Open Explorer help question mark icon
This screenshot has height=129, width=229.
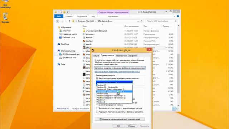pos(178,16)
